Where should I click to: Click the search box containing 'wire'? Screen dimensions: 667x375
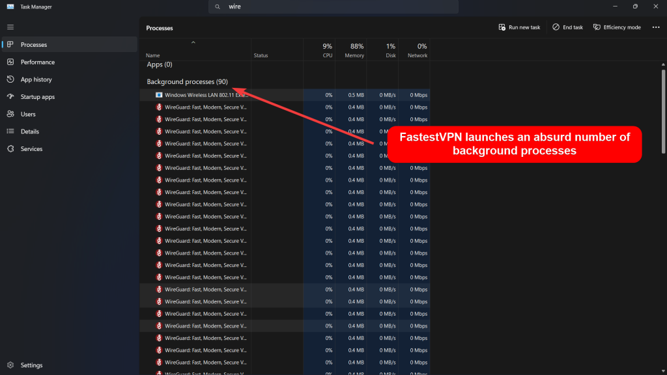pyautogui.click(x=333, y=7)
